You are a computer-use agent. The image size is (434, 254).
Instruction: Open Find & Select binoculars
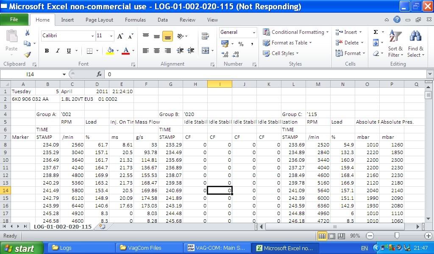pyautogui.click(x=415, y=43)
